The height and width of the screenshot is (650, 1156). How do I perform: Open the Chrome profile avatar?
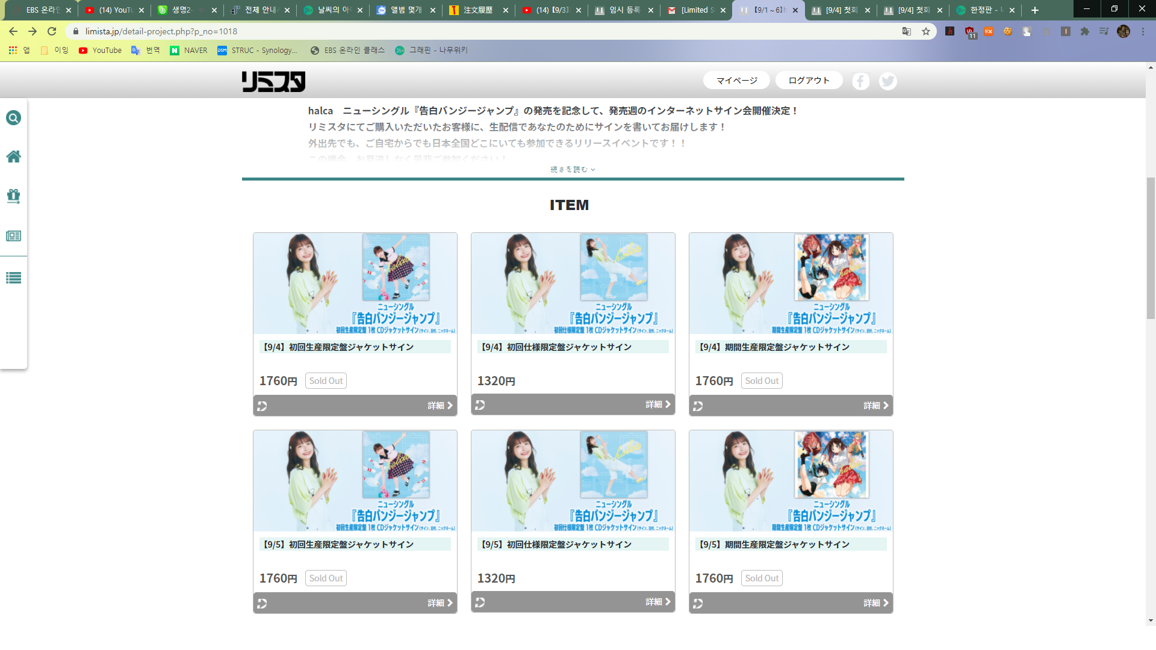tap(1123, 31)
